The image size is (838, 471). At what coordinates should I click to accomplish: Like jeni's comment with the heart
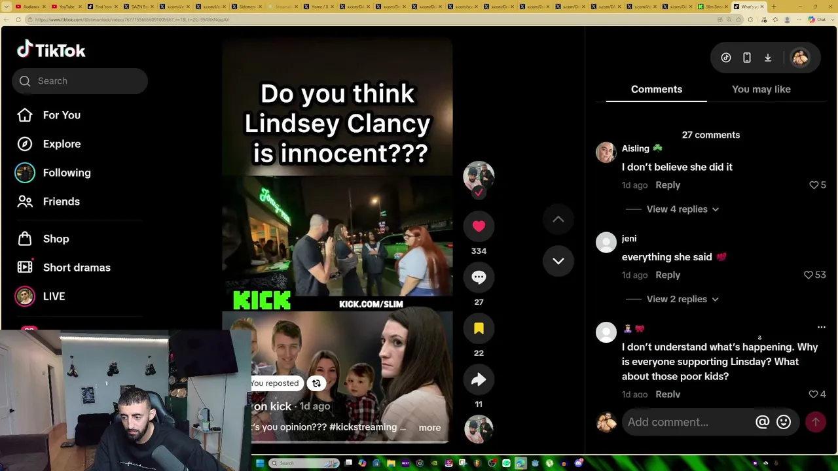809,275
